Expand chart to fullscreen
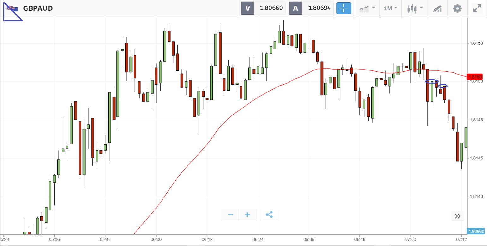 (477, 8)
